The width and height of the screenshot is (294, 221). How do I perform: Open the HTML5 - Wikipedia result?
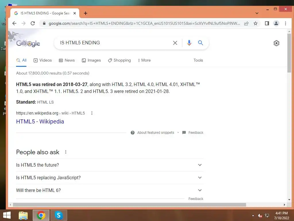click(x=40, y=121)
